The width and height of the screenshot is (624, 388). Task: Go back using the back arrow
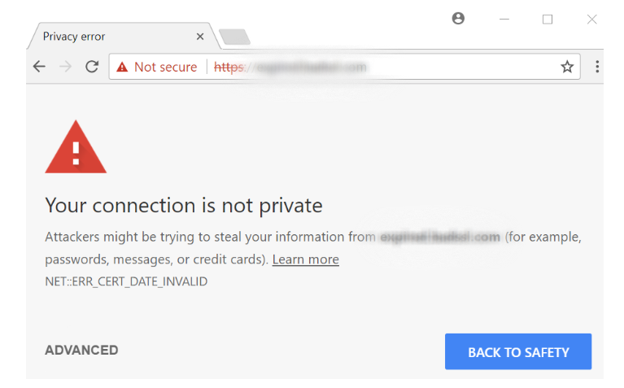pos(39,67)
